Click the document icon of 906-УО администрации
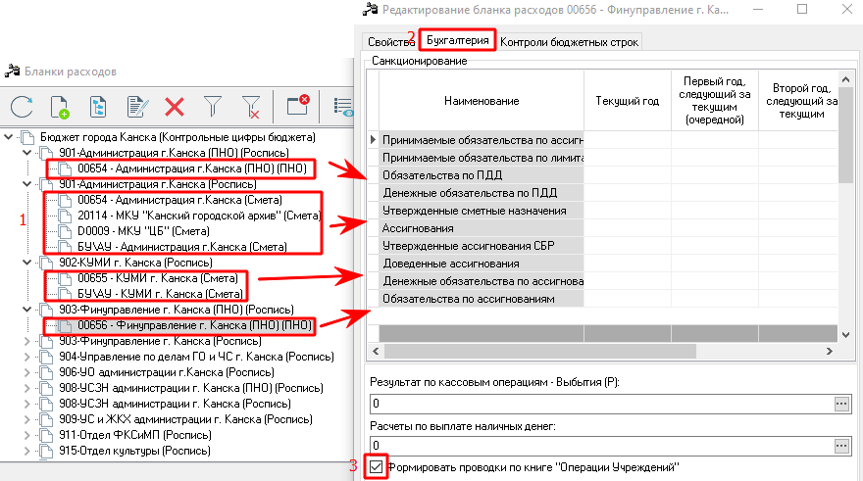 [47, 372]
